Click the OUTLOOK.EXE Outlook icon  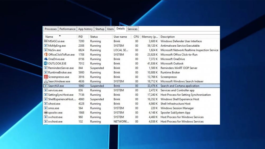pyautogui.click(x=46, y=63)
